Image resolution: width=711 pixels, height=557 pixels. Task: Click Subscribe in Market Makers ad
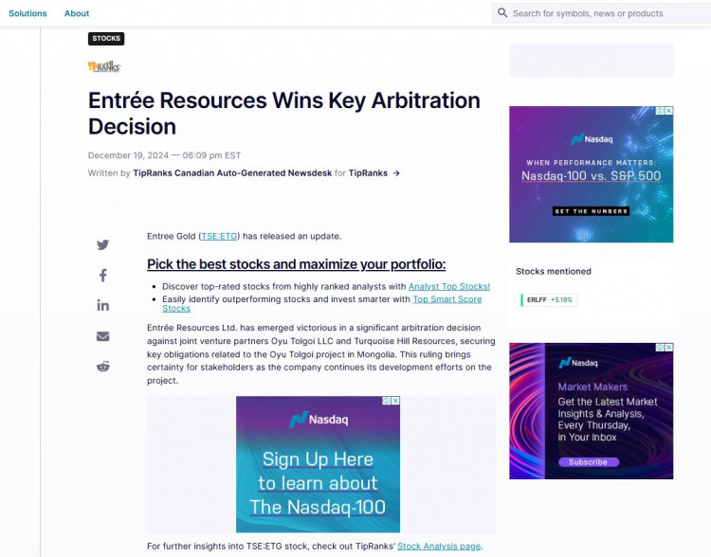click(588, 462)
